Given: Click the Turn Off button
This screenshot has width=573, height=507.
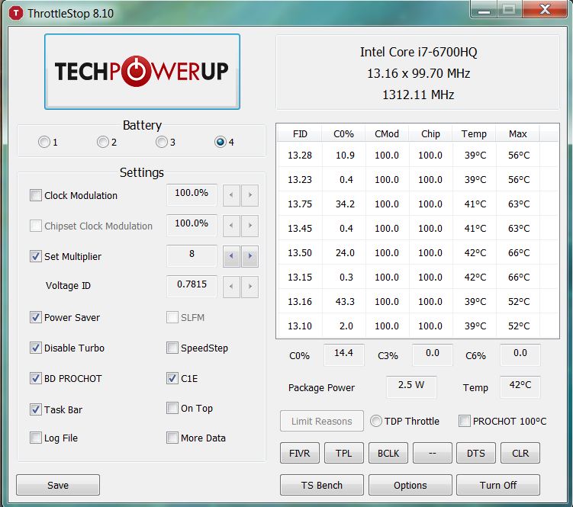Looking at the screenshot, I should pyautogui.click(x=498, y=485).
